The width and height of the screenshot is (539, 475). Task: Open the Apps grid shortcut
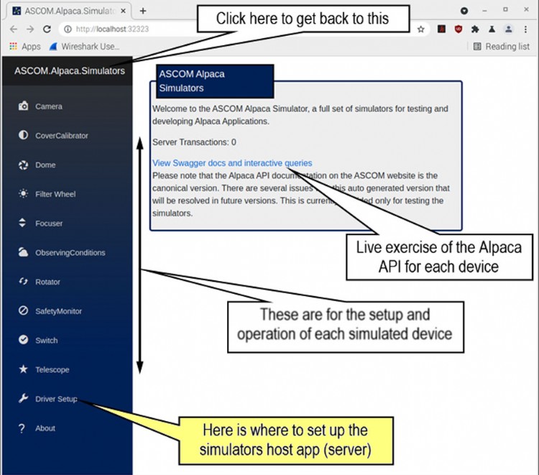coord(24,47)
